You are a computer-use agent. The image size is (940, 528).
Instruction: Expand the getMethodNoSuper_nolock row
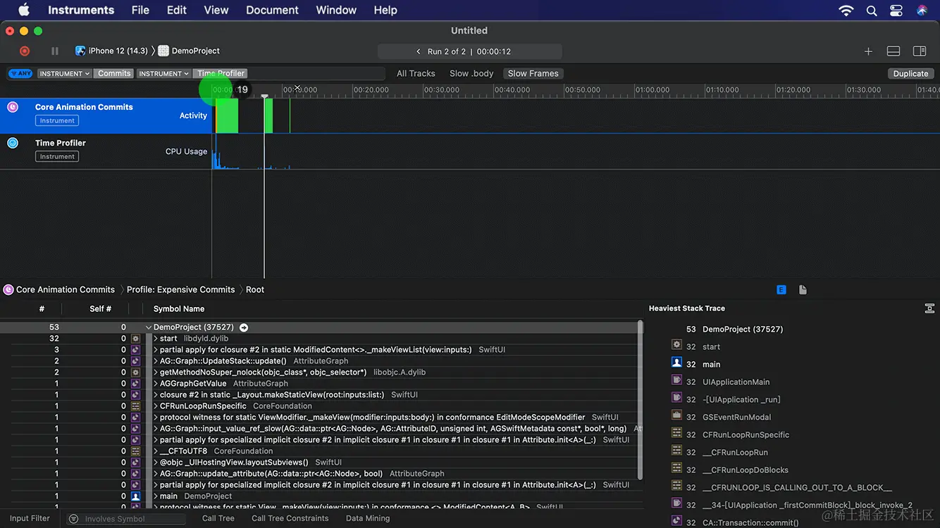pyautogui.click(x=156, y=372)
